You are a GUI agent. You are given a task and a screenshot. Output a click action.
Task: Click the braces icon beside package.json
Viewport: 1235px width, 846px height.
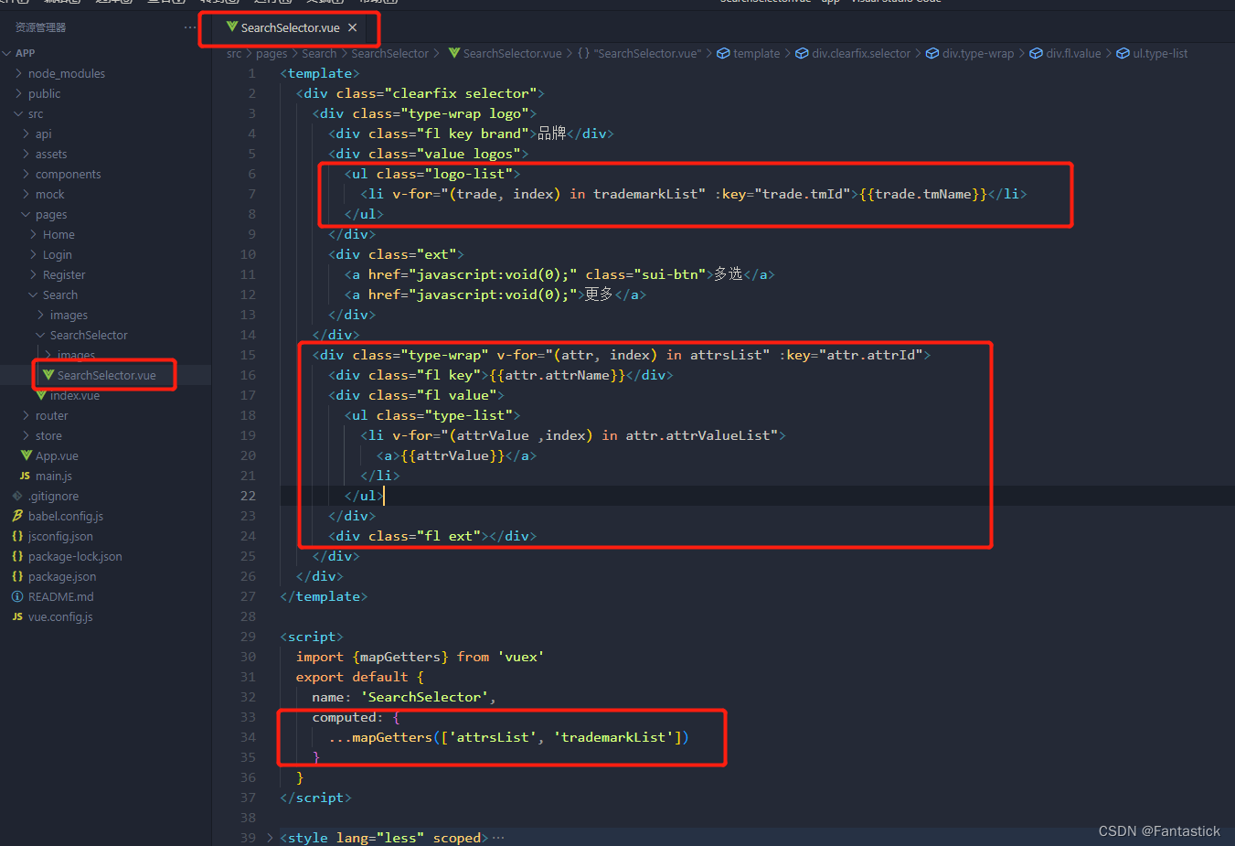17,576
